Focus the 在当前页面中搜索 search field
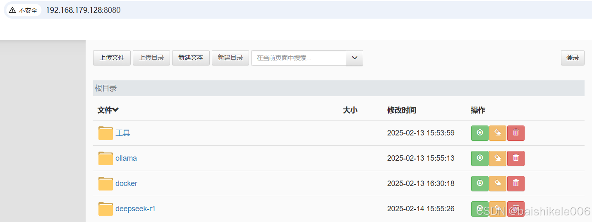592x222 pixels. (x=299, y=58)
